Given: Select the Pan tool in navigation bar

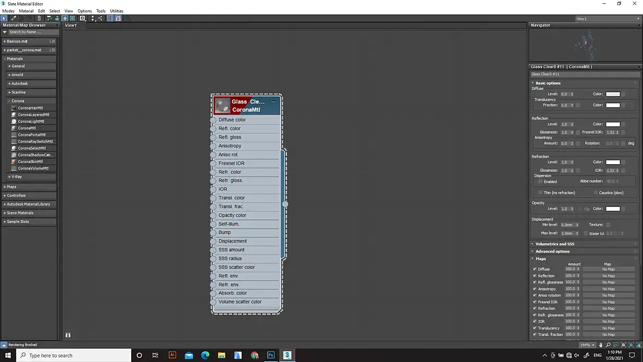Looking at the screenshot, I should coord(600,345).
